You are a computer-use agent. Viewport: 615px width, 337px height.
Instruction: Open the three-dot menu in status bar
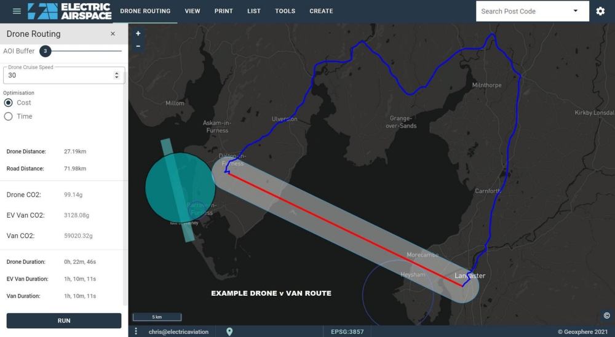coord(136,331)
